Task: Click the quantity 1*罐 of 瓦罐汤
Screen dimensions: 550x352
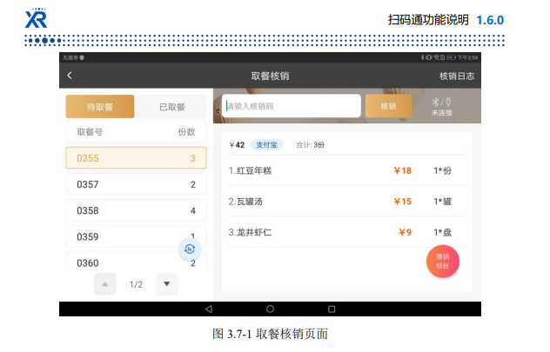Action: click(443, 202)
